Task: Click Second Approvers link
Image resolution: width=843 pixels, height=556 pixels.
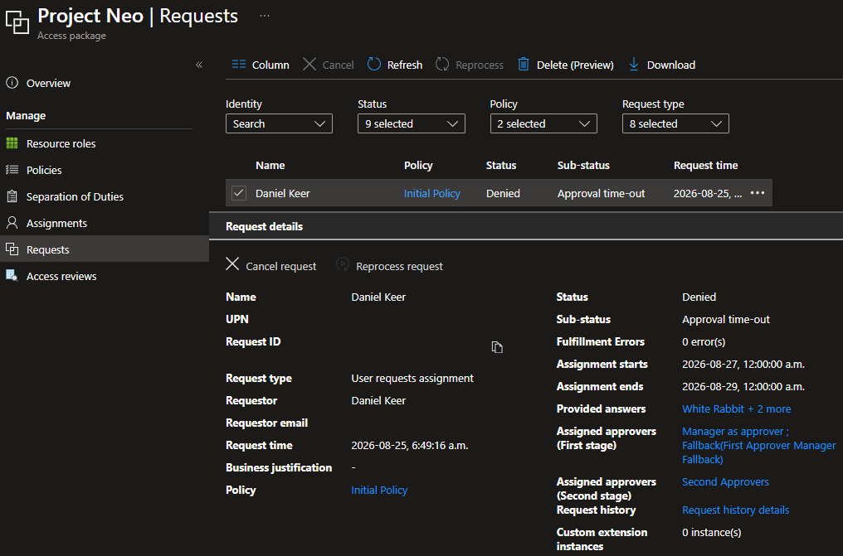Action: 725,482
